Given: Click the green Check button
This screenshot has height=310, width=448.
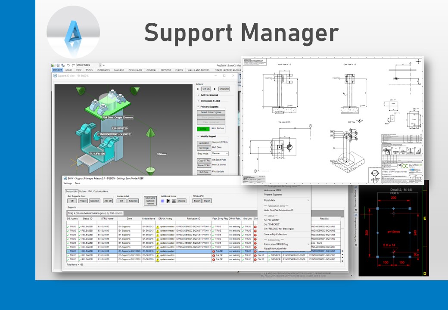Looking at the screenshot, I should (203, 129).
